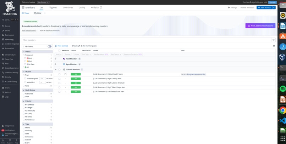Switch to the Downtimes tab
286x144 pixels.
pos(68,7)
